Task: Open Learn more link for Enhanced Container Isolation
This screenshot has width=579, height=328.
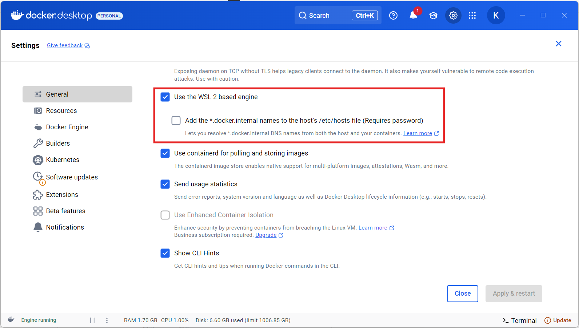Action: (x=373, y=228)
